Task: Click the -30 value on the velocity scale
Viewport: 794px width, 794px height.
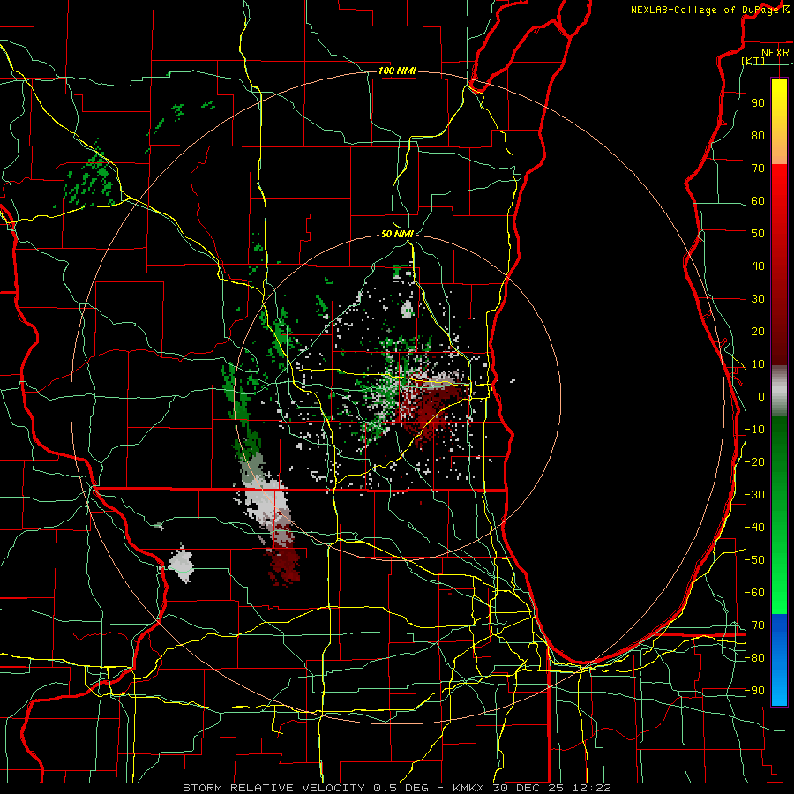Action: click(754, 495)
